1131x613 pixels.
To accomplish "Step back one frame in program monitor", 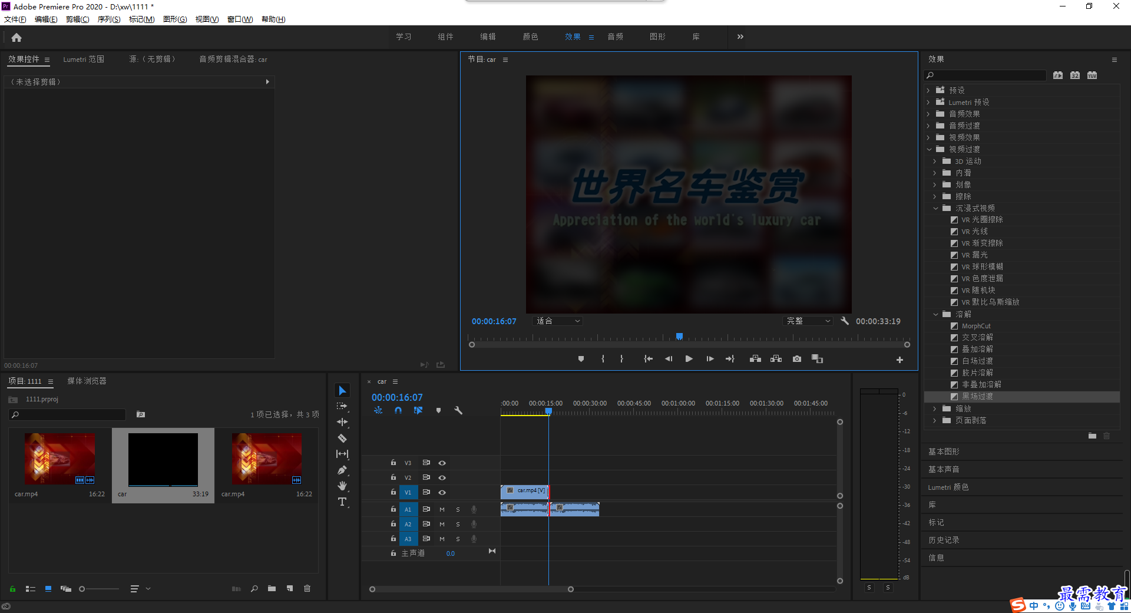I will tap(669, 359).
